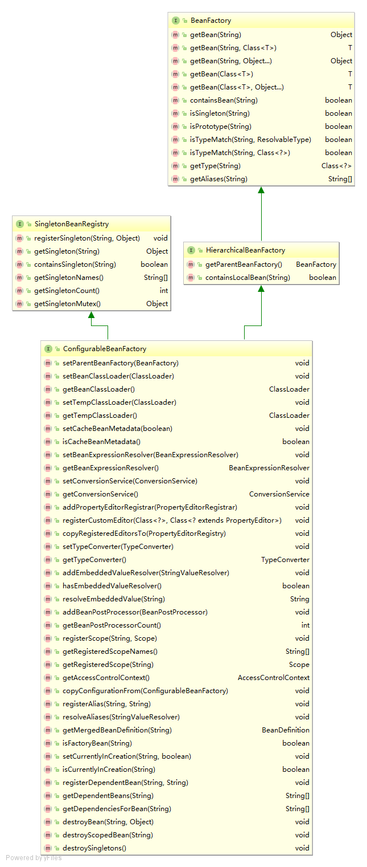The height and width of the screenshot is (867, 367).
Task: Click method icon of isSingleton(String)
Action: click(x=175, y=113)
